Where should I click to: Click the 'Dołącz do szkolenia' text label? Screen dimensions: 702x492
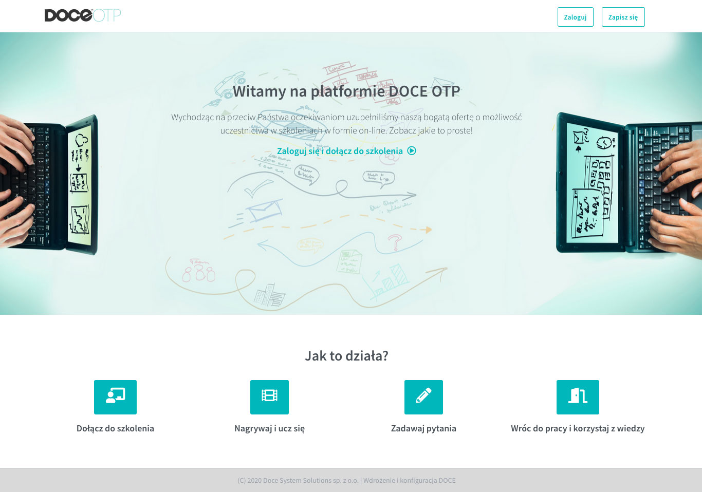pyautogui.click(x=115, y=428)
